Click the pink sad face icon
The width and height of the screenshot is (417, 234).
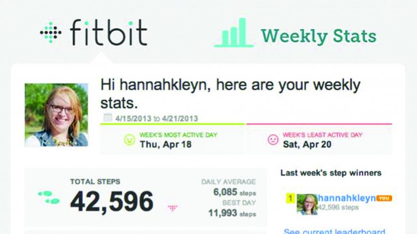click(x=273, y=140)
